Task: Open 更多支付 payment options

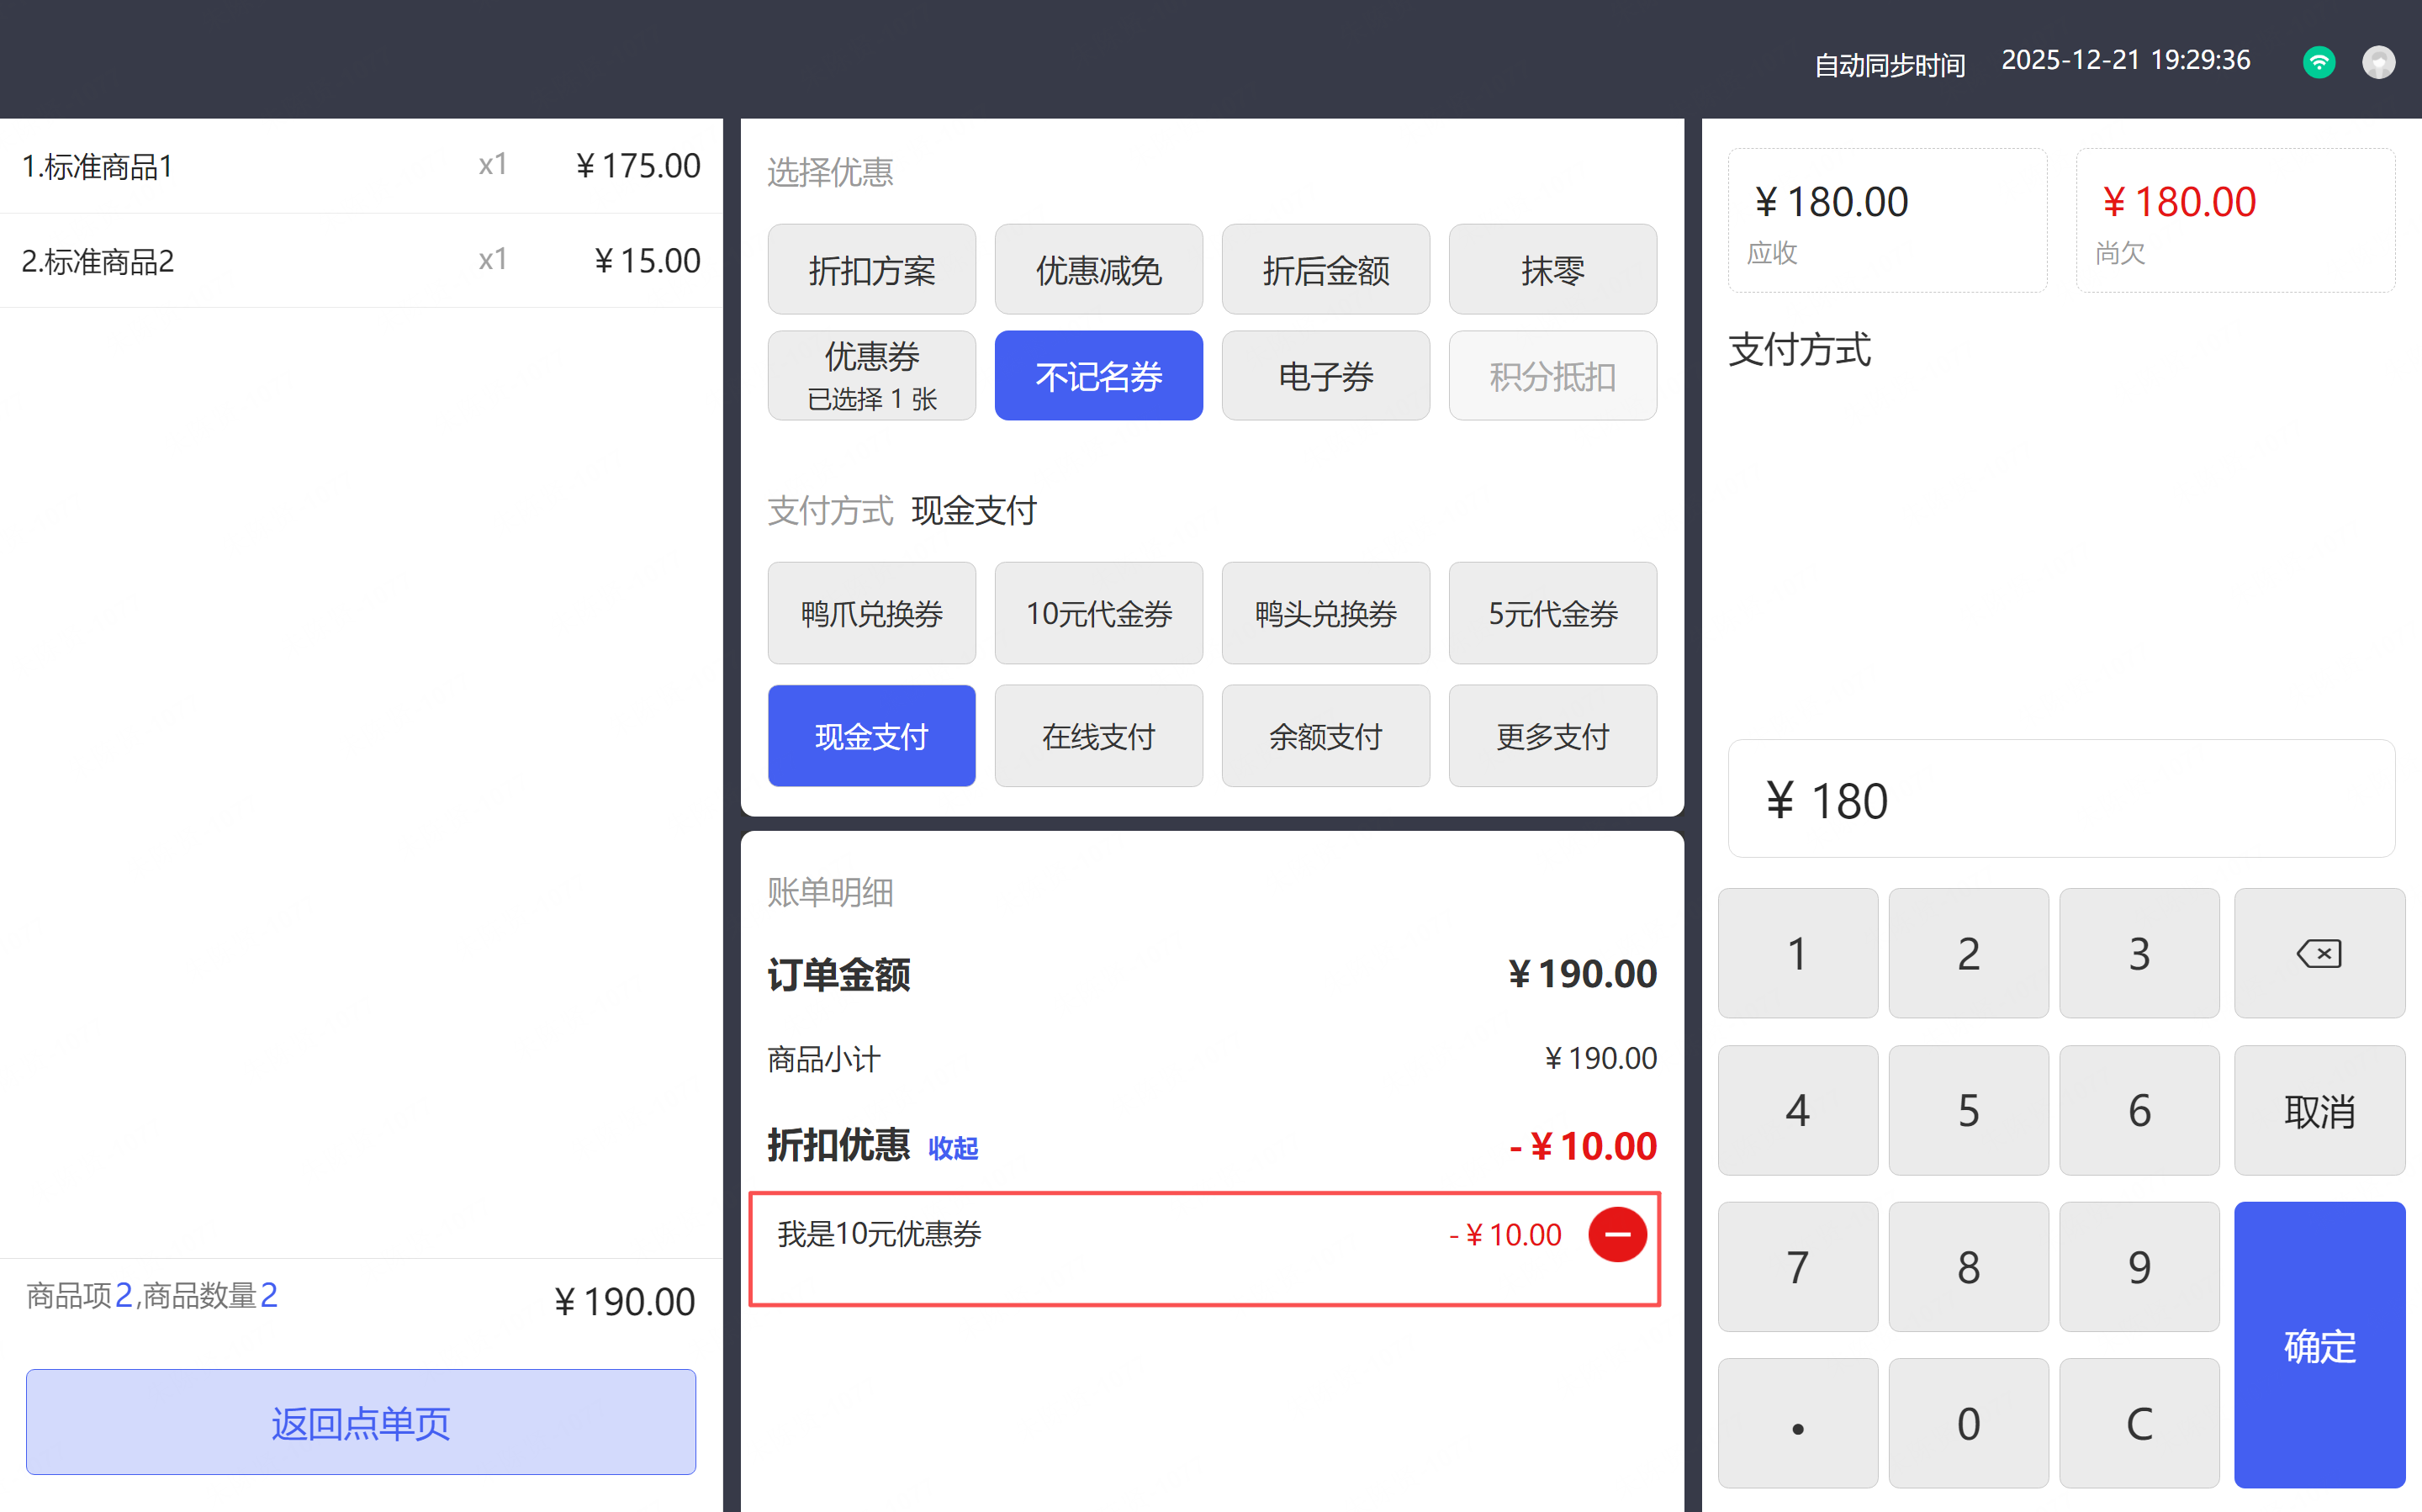Action: pos(1552,736)
